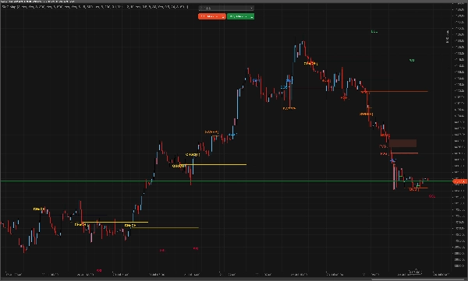Select the orange horizontal line near the price tag
The width and height of the screenshot is (468, 281).
click(x=418, y=188)
